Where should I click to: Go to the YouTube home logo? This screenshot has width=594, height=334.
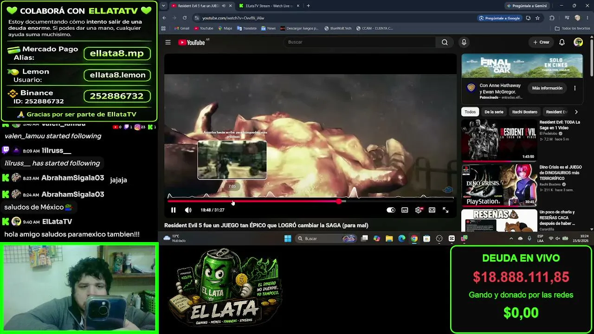coord(191,42)
